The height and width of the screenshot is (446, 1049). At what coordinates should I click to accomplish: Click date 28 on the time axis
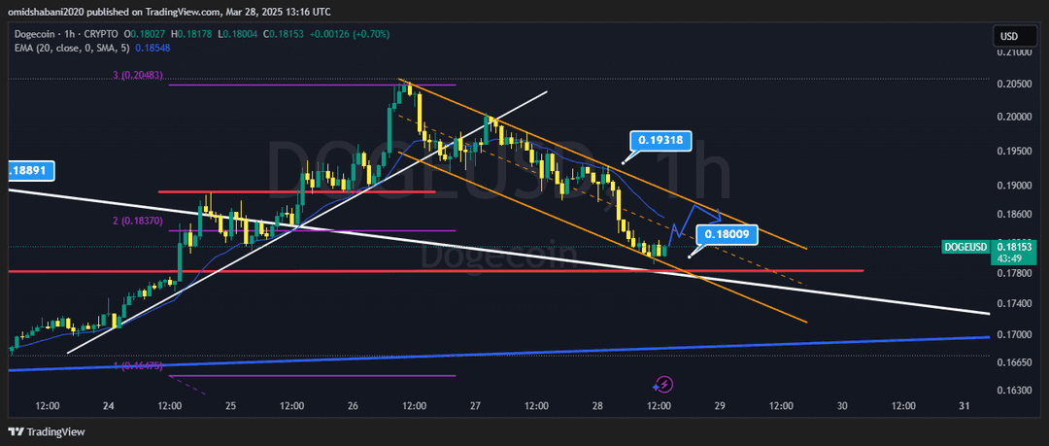[x=597, y=406]
